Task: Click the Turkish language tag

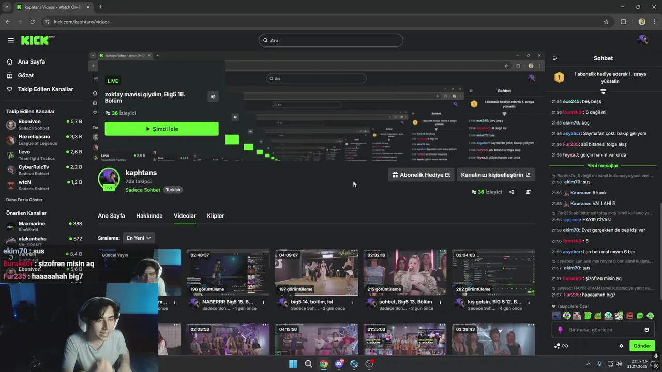Action: (x=173, y=190)
